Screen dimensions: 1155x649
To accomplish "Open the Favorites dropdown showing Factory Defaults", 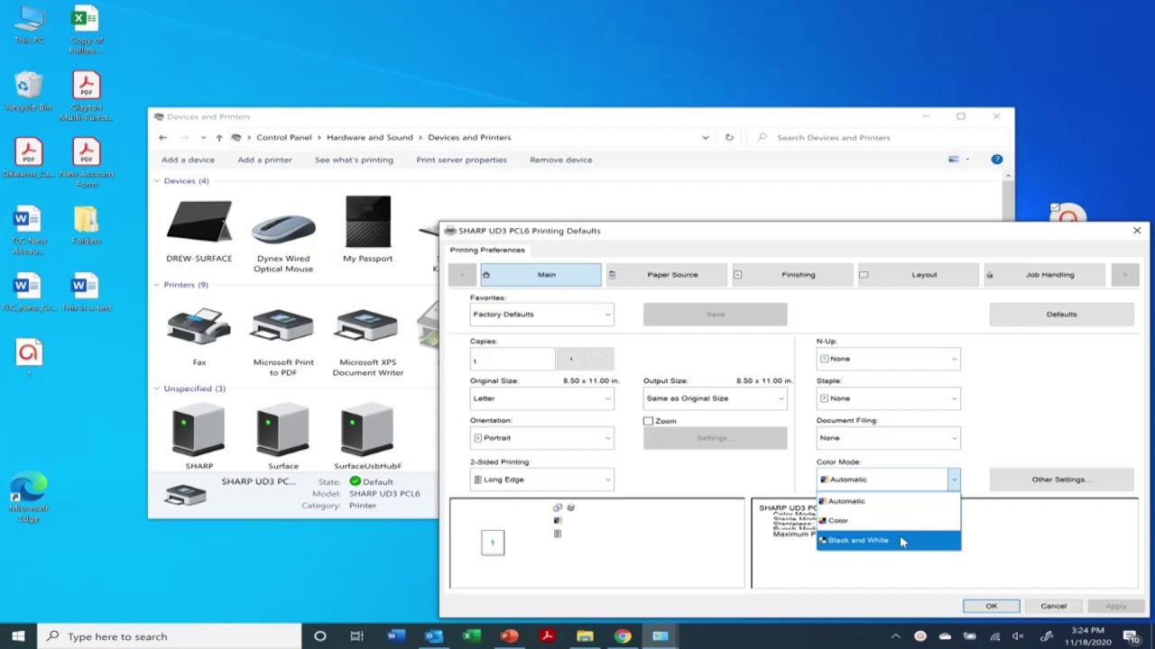I will tap(541, 315).
